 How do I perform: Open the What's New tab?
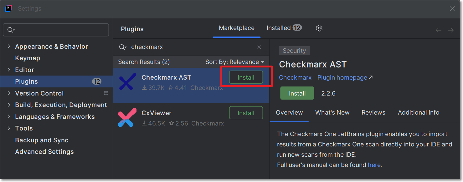tap(332, 113)
